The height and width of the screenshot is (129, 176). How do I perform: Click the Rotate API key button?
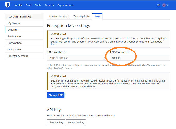coord(76,122)
